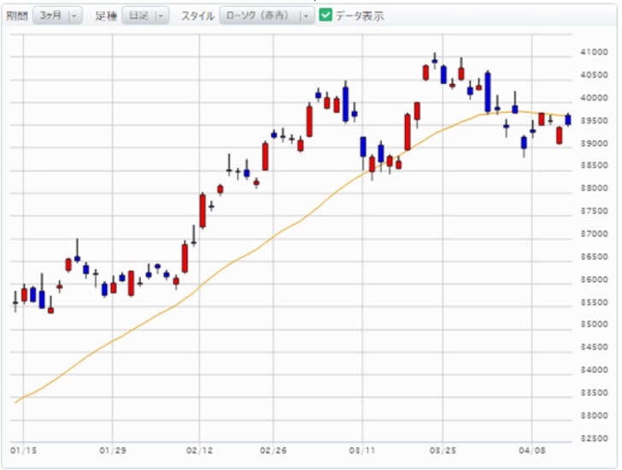Click the 04/08 date axis label
This screenshot has width=622, height=470.
coord(532,447)
